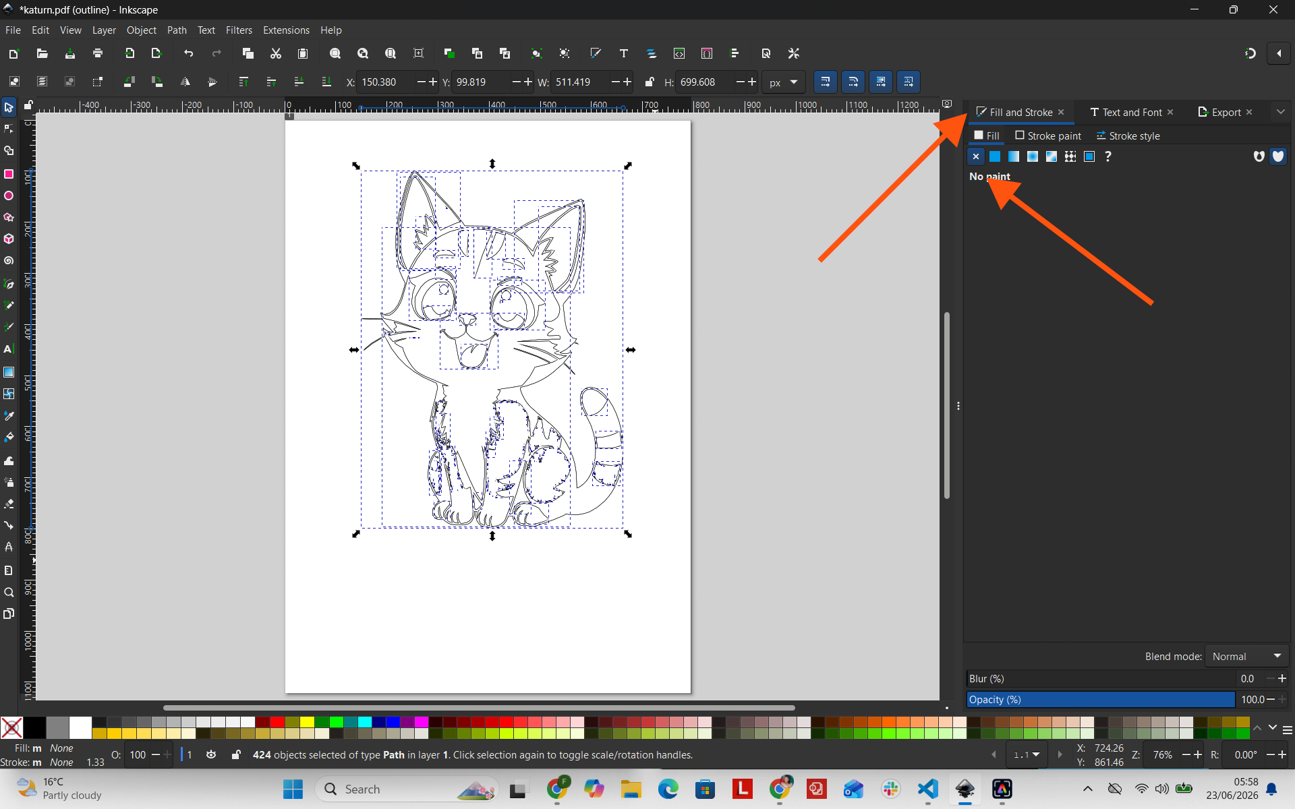The height and width of the screenshot is (809, 1295).
Task: Click the Opacity (%) slider bar
Action: (1101, 699)
